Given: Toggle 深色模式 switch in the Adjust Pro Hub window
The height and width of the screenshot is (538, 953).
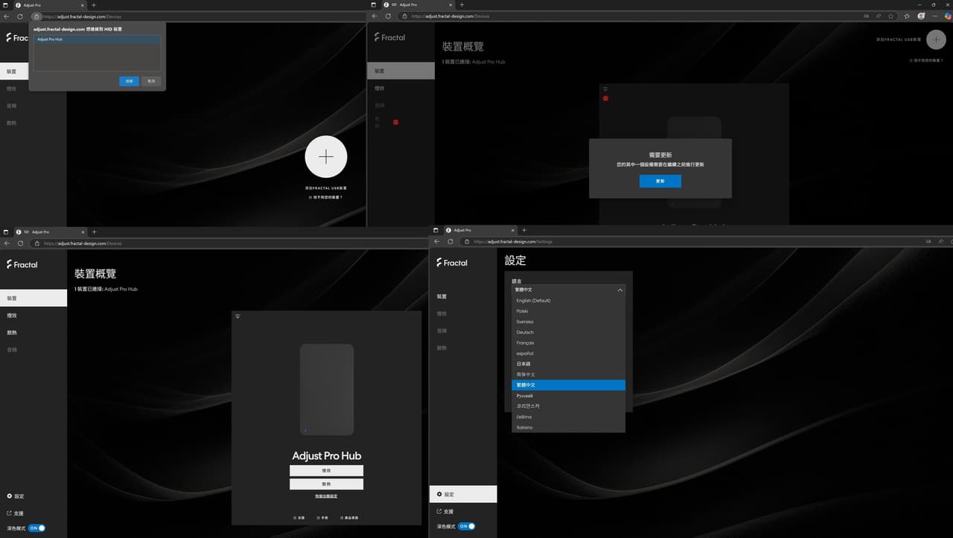Looking at the screenshot, I should coord(37,528).
